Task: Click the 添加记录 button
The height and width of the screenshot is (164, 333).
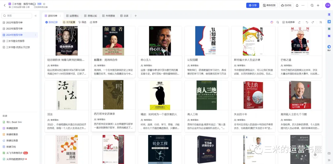Action: coord(51,22)
